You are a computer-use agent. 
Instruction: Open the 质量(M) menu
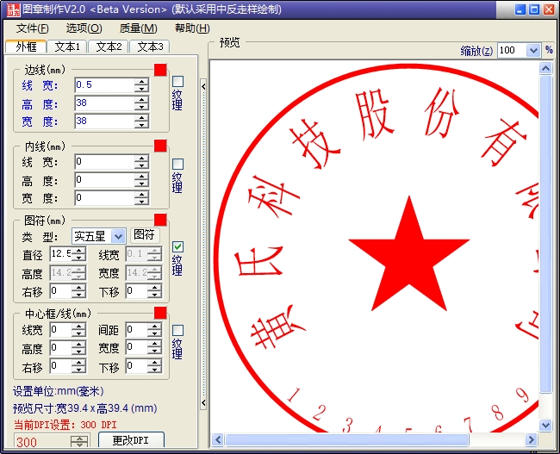click(x=138, y=28)
